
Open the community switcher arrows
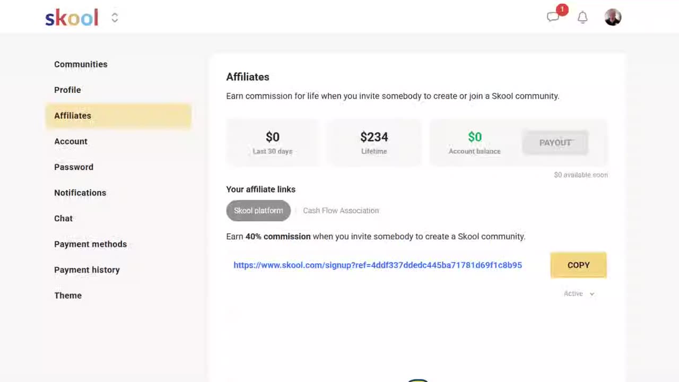pos(115,18)
